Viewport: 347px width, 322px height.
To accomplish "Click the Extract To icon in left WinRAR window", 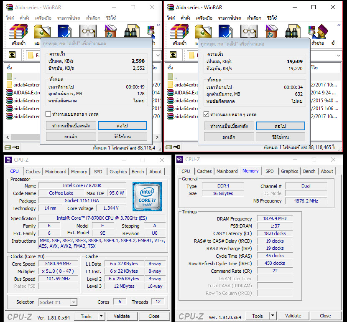I will coord(42,32).
